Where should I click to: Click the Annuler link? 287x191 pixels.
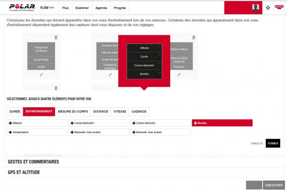click(257, 143)
